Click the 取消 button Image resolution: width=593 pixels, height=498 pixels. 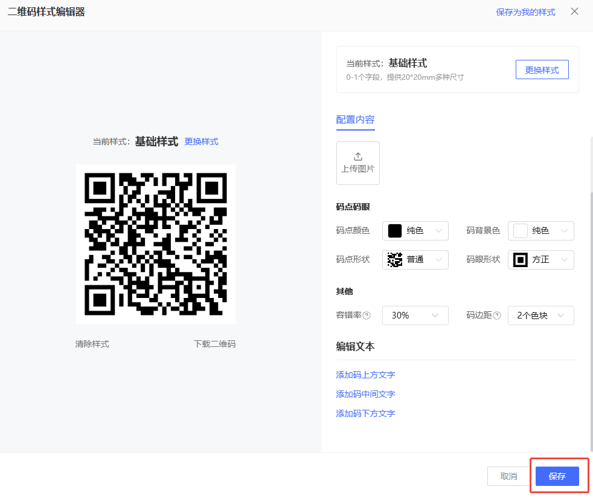click(508, 476)
